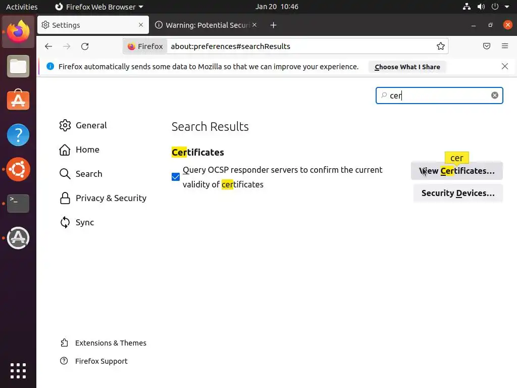Open the clock and calendar panel
517x388 pixels.
pyautogui.click(x=277, y=7)
